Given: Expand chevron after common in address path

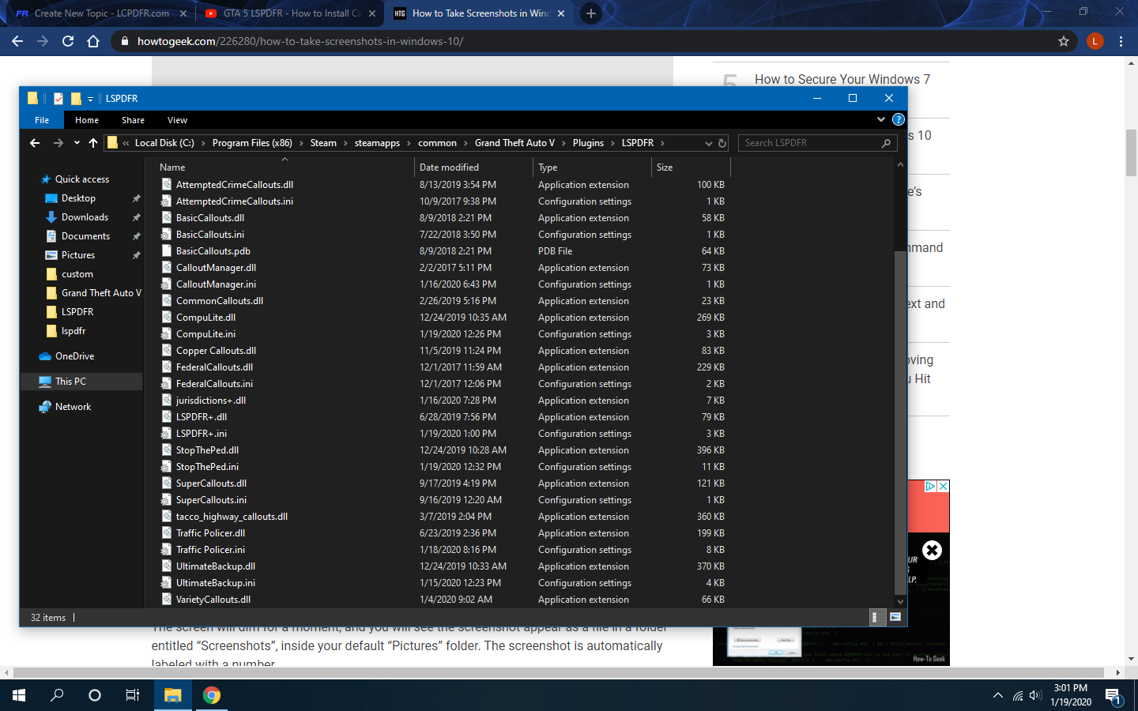Looking at the screenshot, I should pos(466,143).
